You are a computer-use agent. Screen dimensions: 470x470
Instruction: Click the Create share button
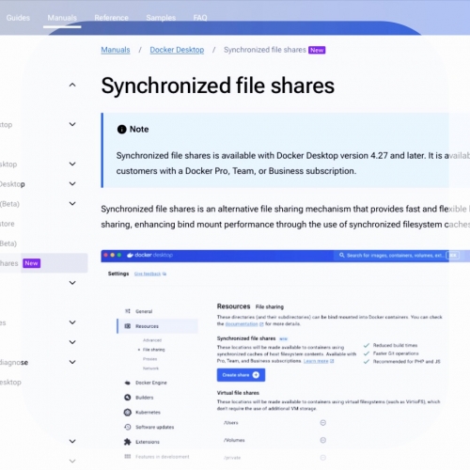pyautogui.click(x=241, y=375)
